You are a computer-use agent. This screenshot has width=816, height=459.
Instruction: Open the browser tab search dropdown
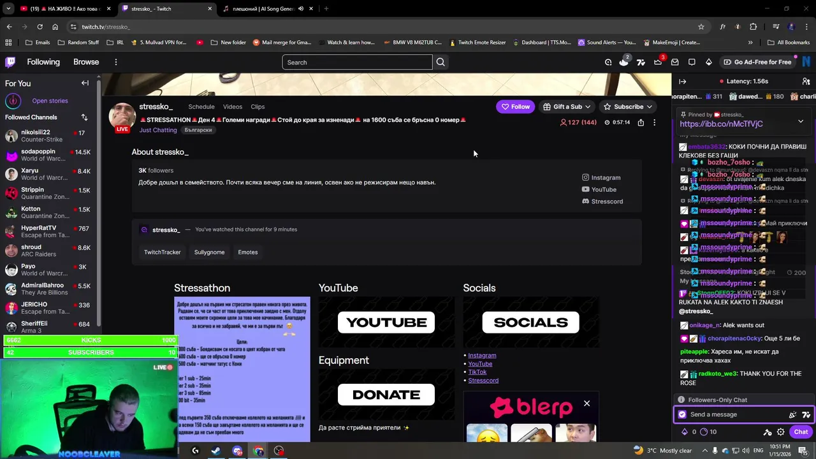point(8,9)
